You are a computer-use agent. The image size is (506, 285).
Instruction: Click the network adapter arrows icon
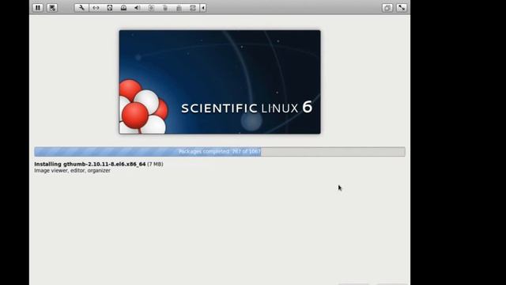(x=96, y=8)
